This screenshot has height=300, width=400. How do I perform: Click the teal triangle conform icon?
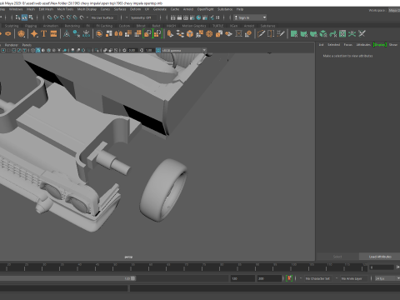click(x=67, y=34)
